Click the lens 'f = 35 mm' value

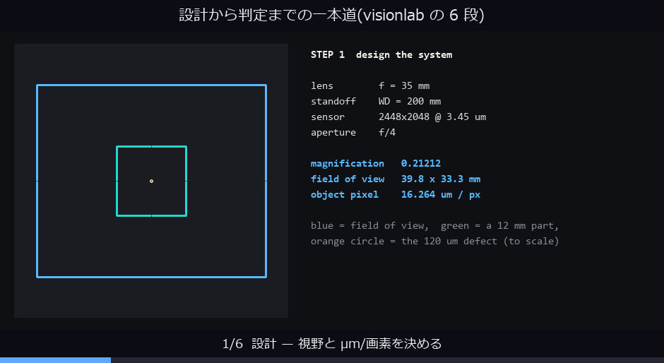(404, 85)
